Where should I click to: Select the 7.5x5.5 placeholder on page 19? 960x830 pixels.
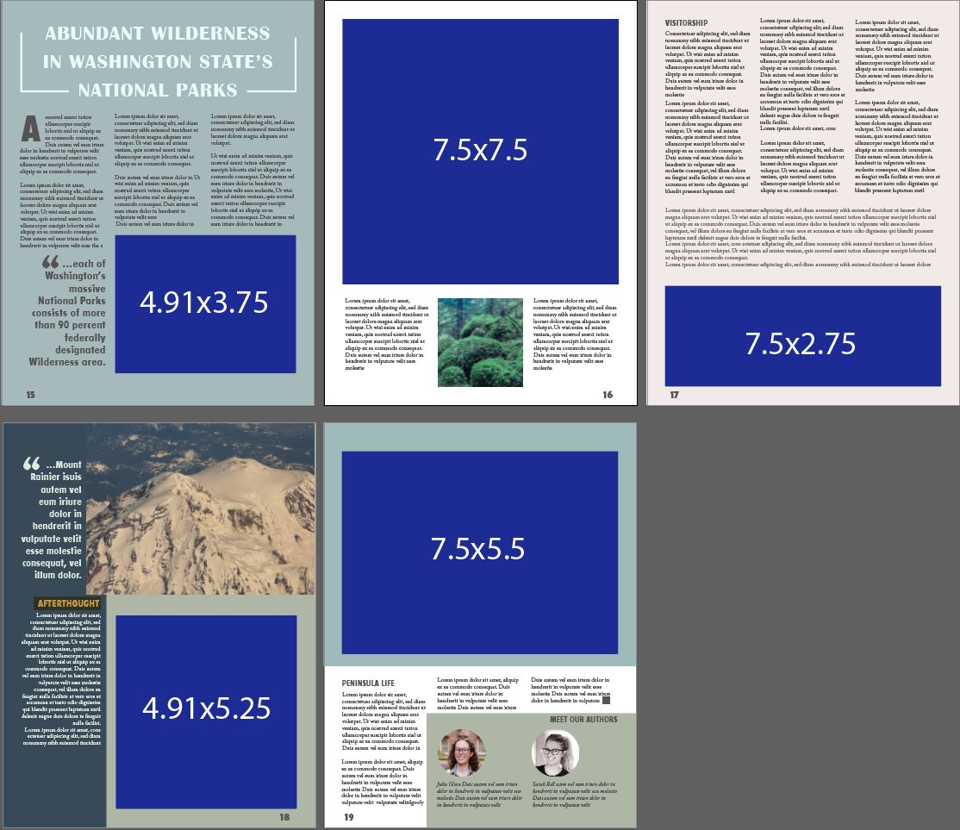tap(480, 550)
